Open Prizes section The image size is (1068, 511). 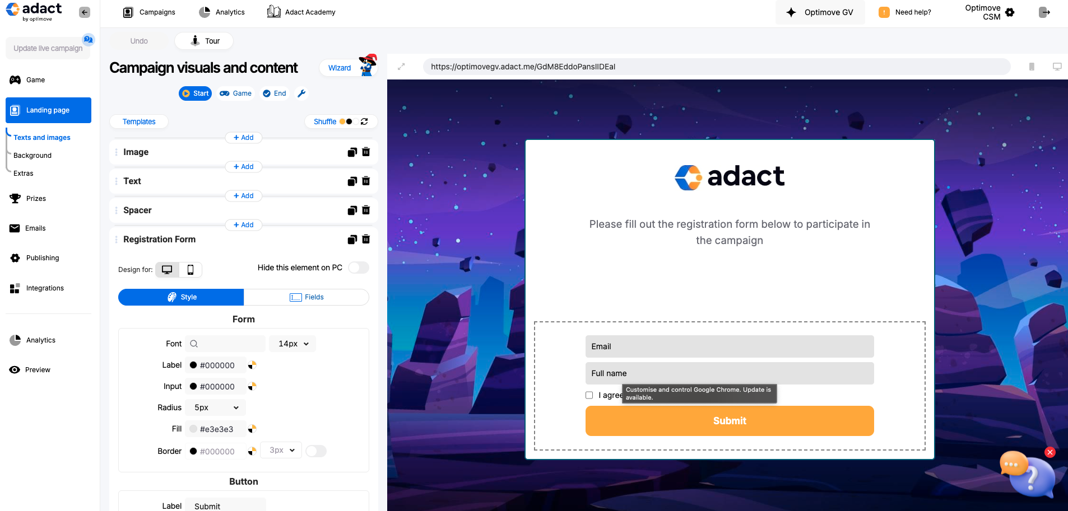tap(28, 199)
